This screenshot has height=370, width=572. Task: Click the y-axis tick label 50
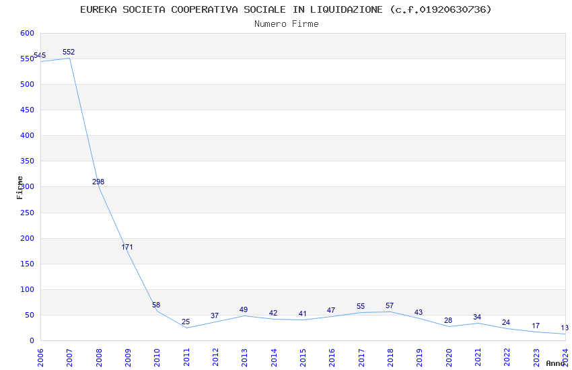click(x=30, y=315)
